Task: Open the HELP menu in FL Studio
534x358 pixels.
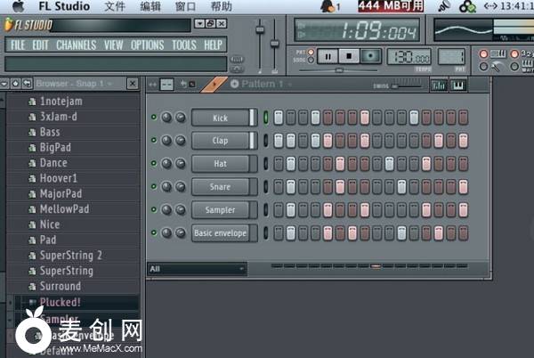Action: pyautogui.click(x=213, y=45)
